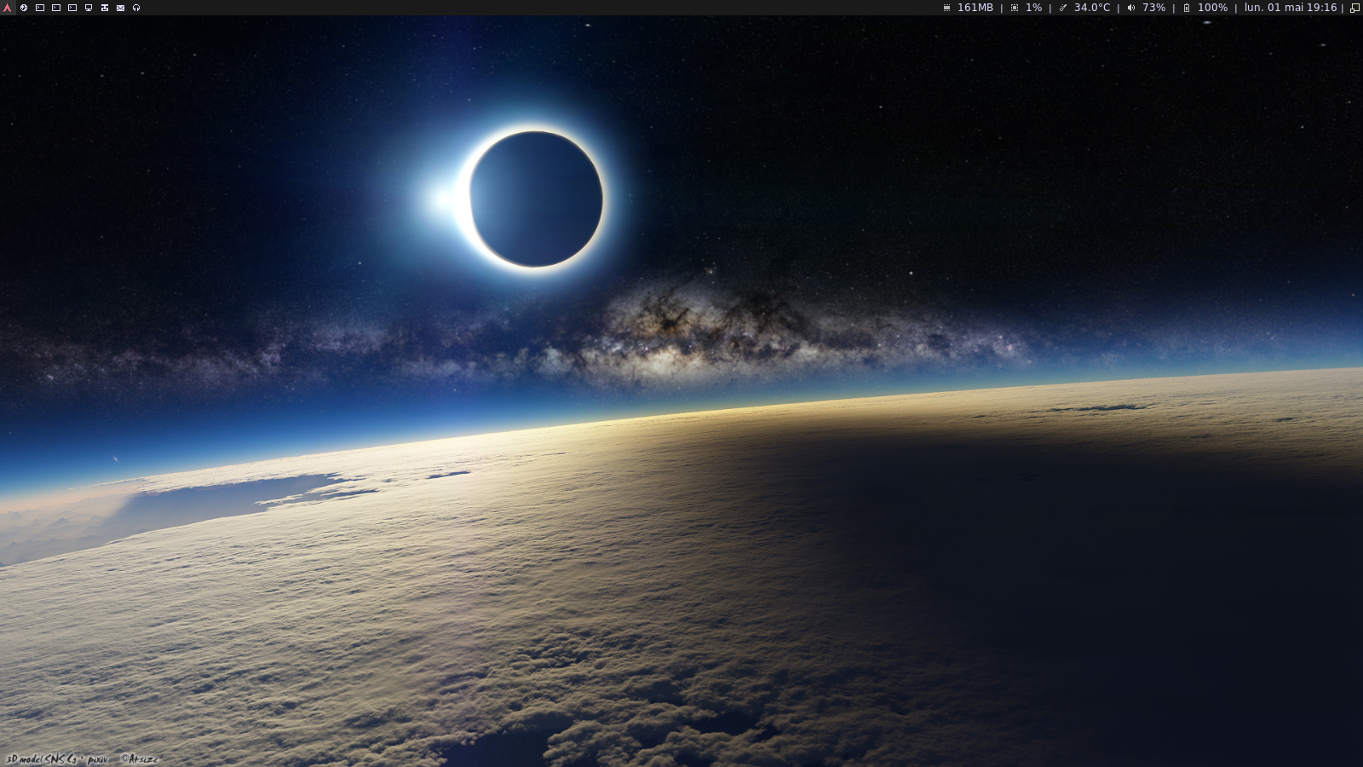Click the 1% CPU usage value
Screen dimensions: 1363x767
pos(1033,8)
